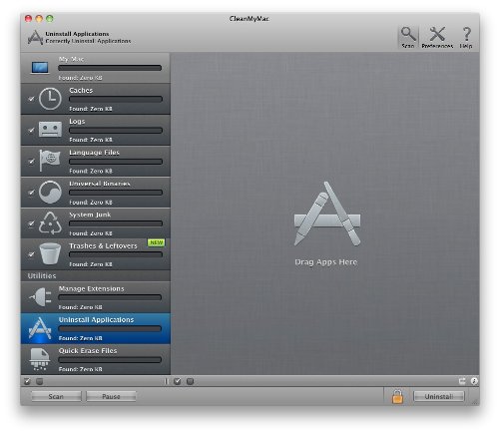Click the Uninstall Applications header icon
Viewport: 499px width, 433px height.
tap(35, 37)
